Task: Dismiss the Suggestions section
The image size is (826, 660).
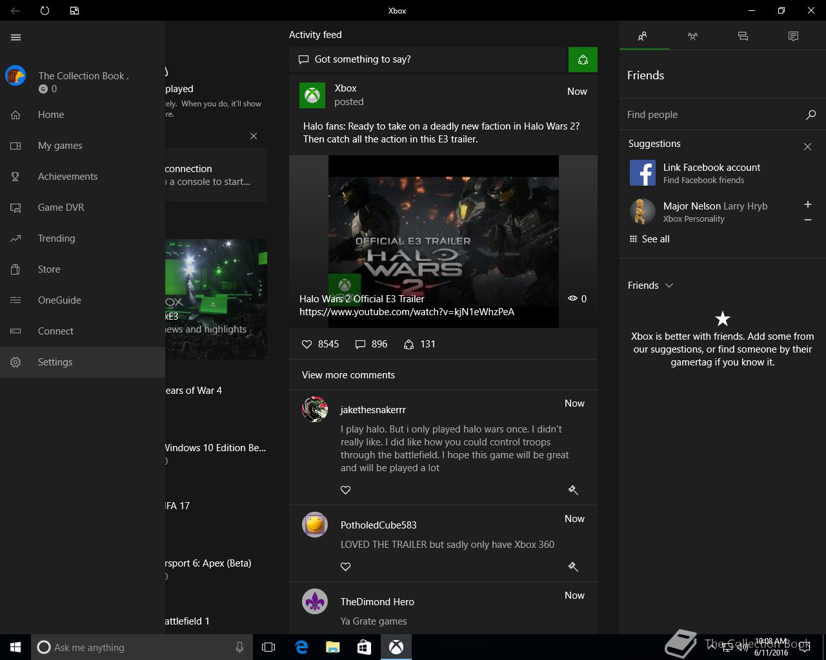Action: 807,147
